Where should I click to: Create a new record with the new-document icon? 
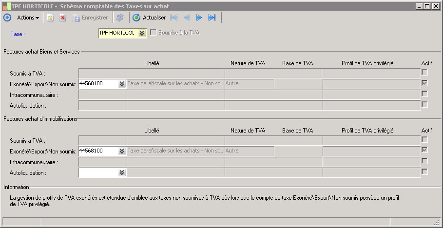click(50, 18)
